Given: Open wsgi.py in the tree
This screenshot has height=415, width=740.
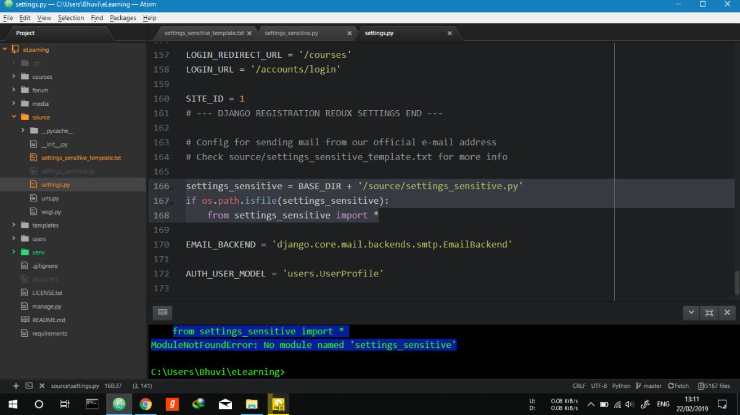Looking at the screenshot, I should pos(51,212).
